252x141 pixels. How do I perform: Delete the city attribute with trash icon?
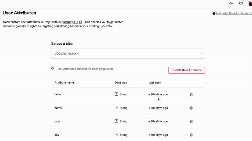pyautogui.click(x=191, y=135)
